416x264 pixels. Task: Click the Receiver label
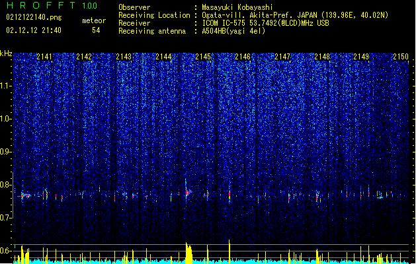[x=134, y=23]
